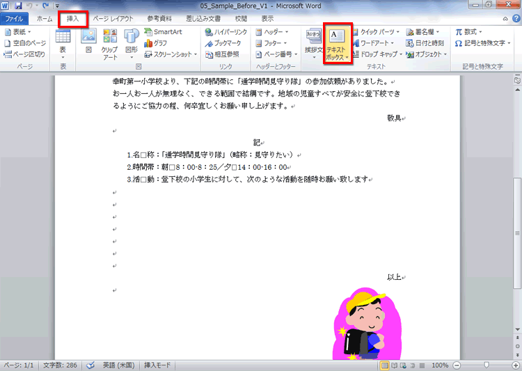Open the ファイル (File) tab
The image size is (522, 371).
click(x=14, y=19)
